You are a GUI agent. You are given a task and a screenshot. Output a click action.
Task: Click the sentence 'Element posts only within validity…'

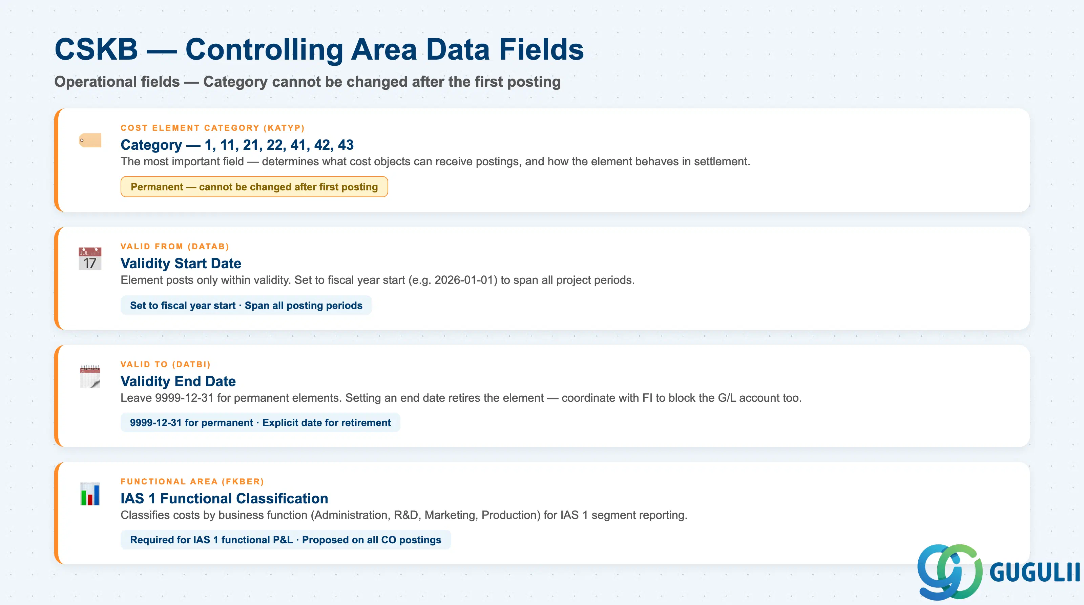377,280
